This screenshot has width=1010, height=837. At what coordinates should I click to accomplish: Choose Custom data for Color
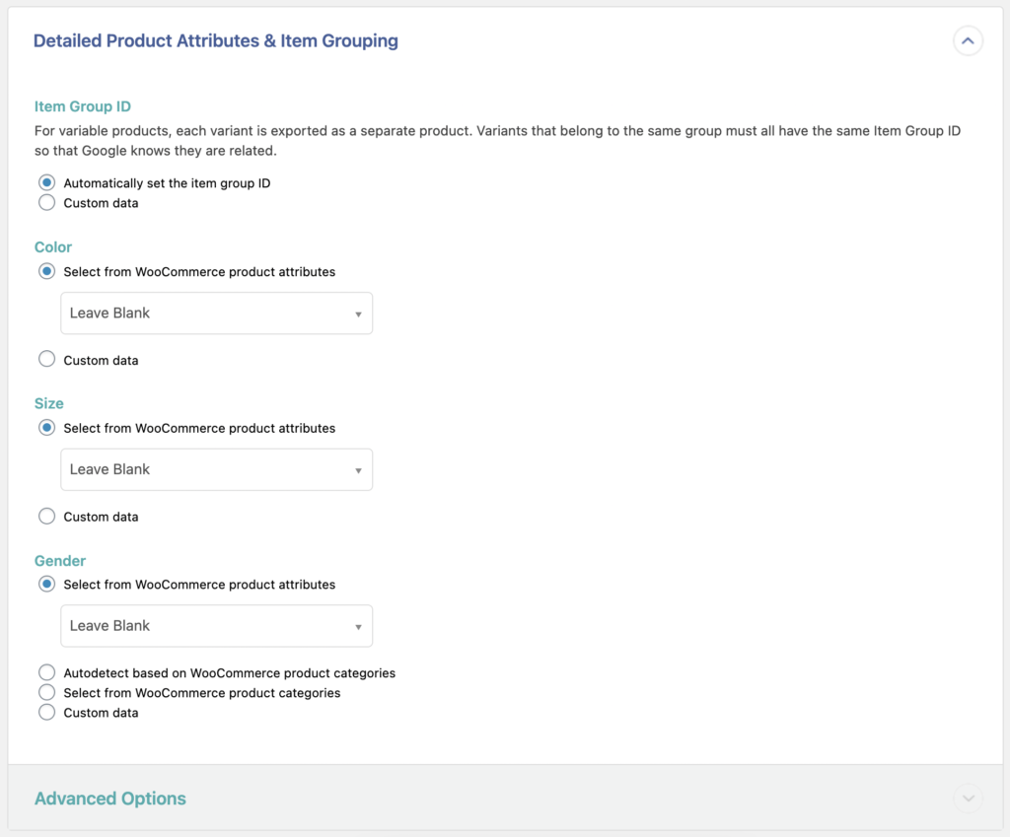click(x=46, y=359)
